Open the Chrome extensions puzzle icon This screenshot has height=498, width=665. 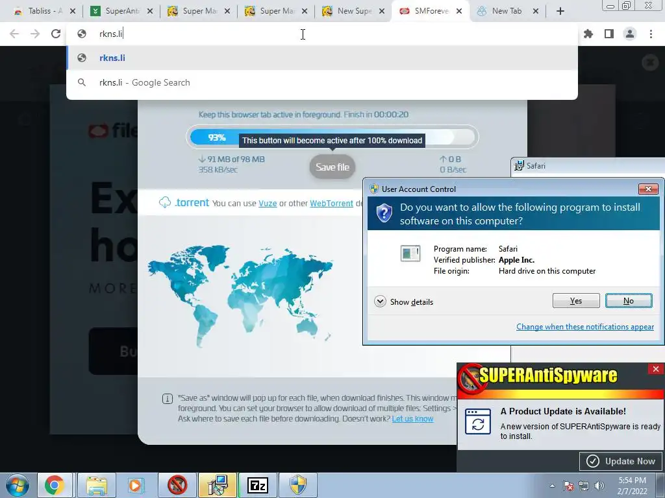pos(588,34)
